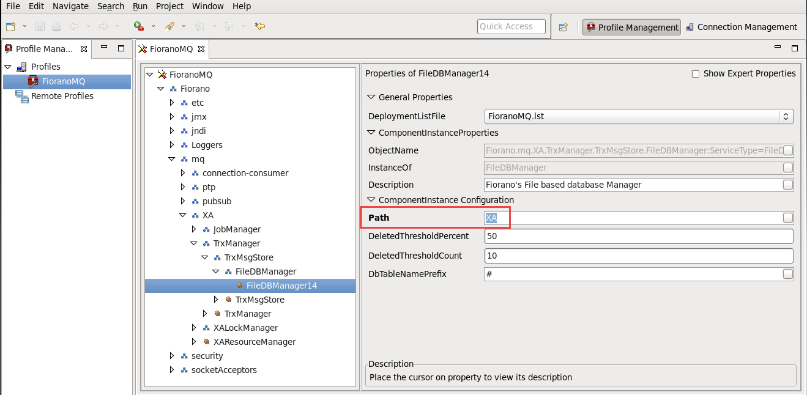Click the DeletedThresholdPercent field
The width and height of the screenshot is (807, 395).
coord(639,236)
